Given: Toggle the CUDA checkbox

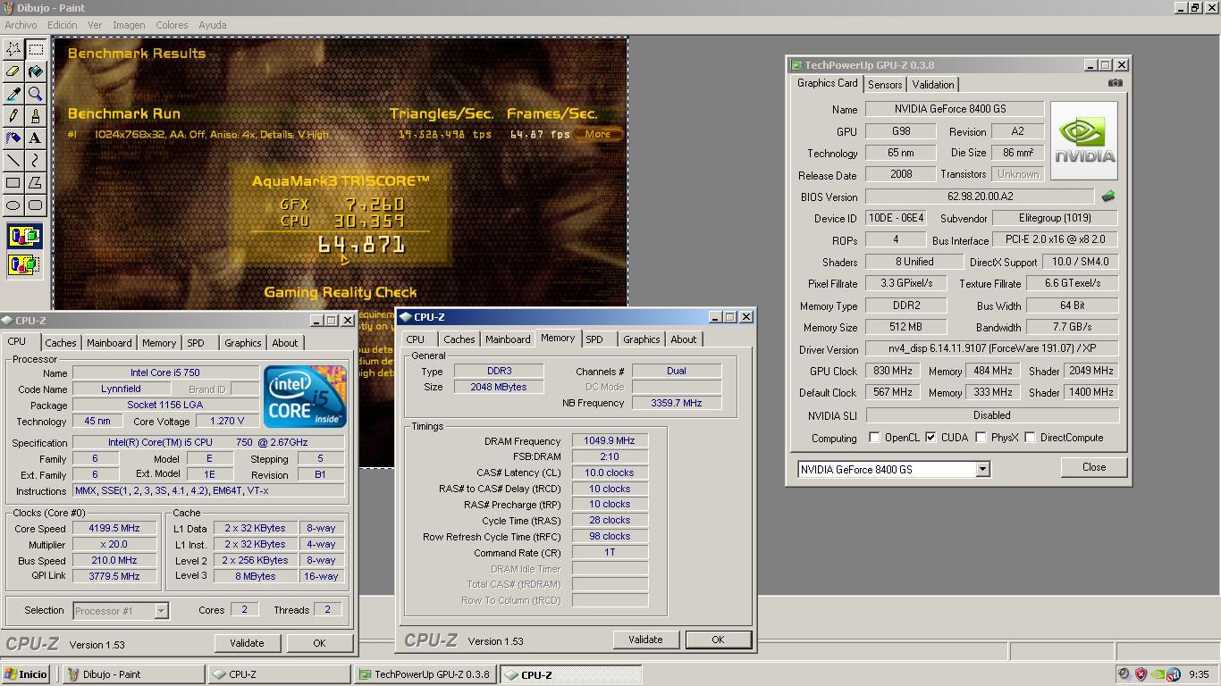Looking at the screenshot, I should [x=930, y=438].
